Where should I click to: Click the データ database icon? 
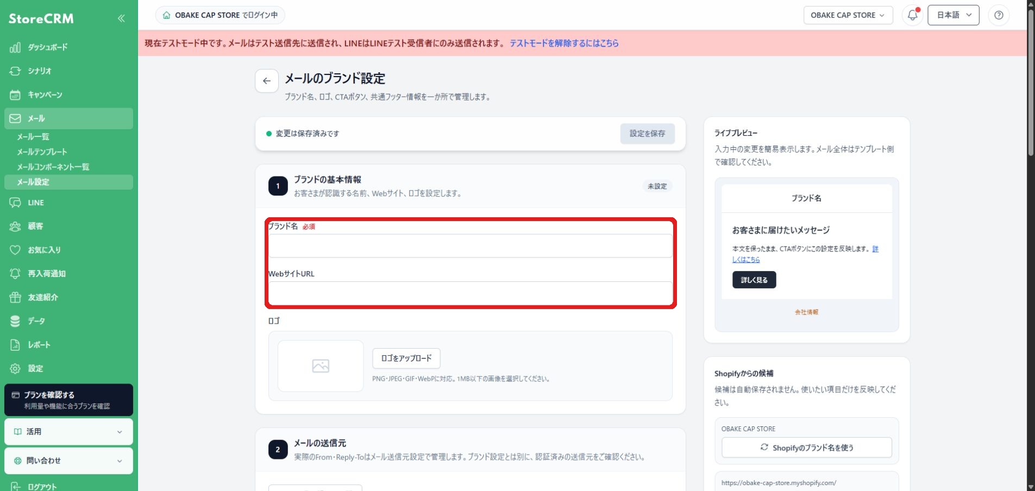[x=15, y=321]
